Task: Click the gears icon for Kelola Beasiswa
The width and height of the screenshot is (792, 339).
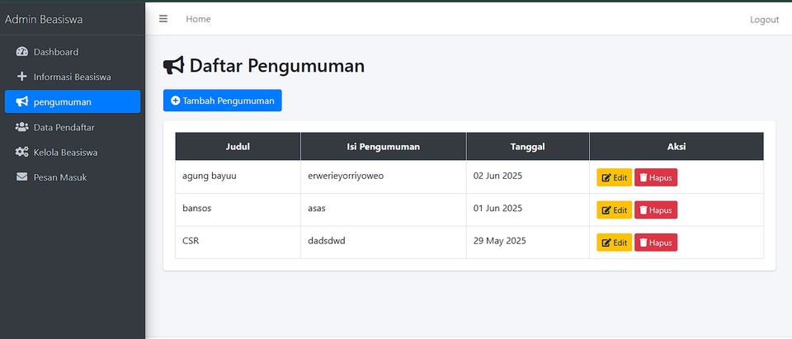Action: pyautogui.click(x=22, y=153)
